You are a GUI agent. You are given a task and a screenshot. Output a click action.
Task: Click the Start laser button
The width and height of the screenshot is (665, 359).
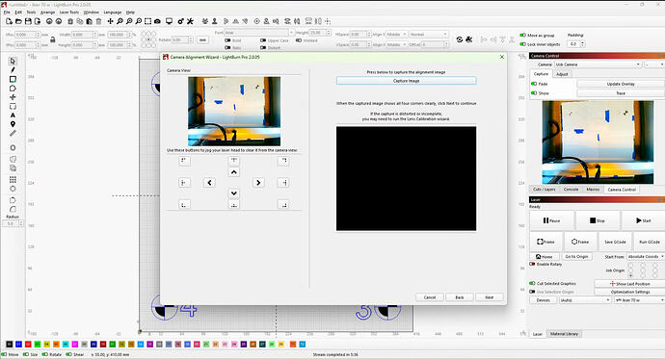coord(644,220)
